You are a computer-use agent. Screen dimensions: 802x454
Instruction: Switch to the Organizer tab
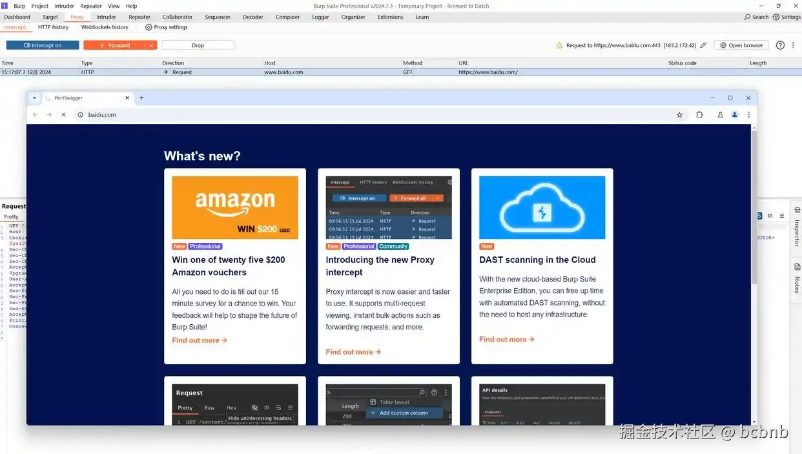pos(353,17)
